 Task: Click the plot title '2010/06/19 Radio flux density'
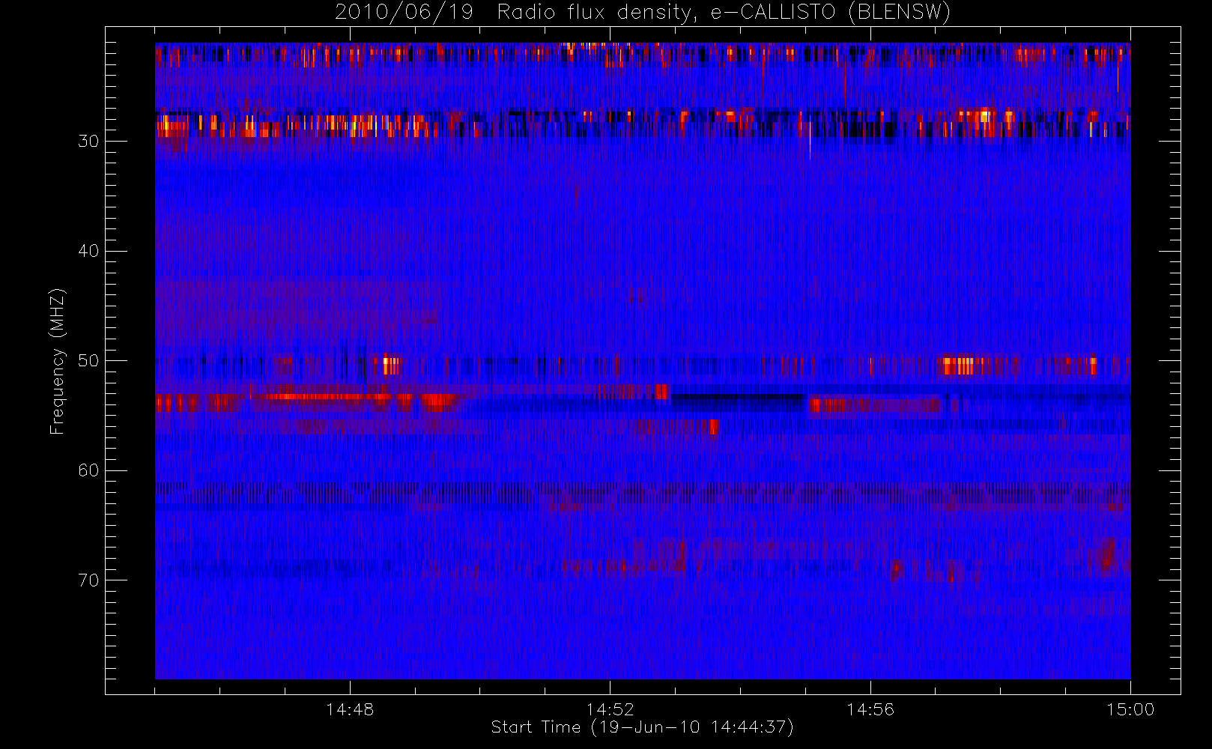coord(642,12)
